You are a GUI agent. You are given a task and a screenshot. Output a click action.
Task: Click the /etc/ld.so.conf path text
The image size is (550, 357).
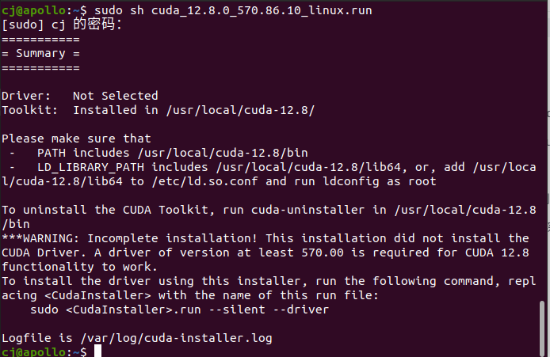(204, 181)
